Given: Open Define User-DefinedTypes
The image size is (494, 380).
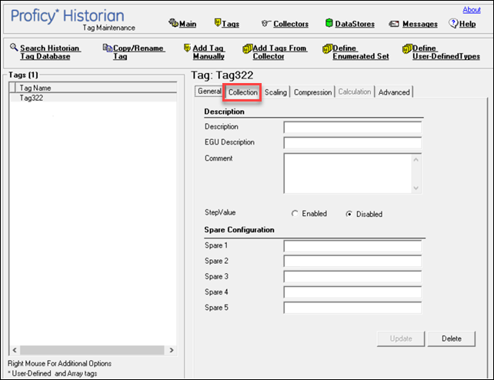Looking at the screenshot, I should point(446,52).
